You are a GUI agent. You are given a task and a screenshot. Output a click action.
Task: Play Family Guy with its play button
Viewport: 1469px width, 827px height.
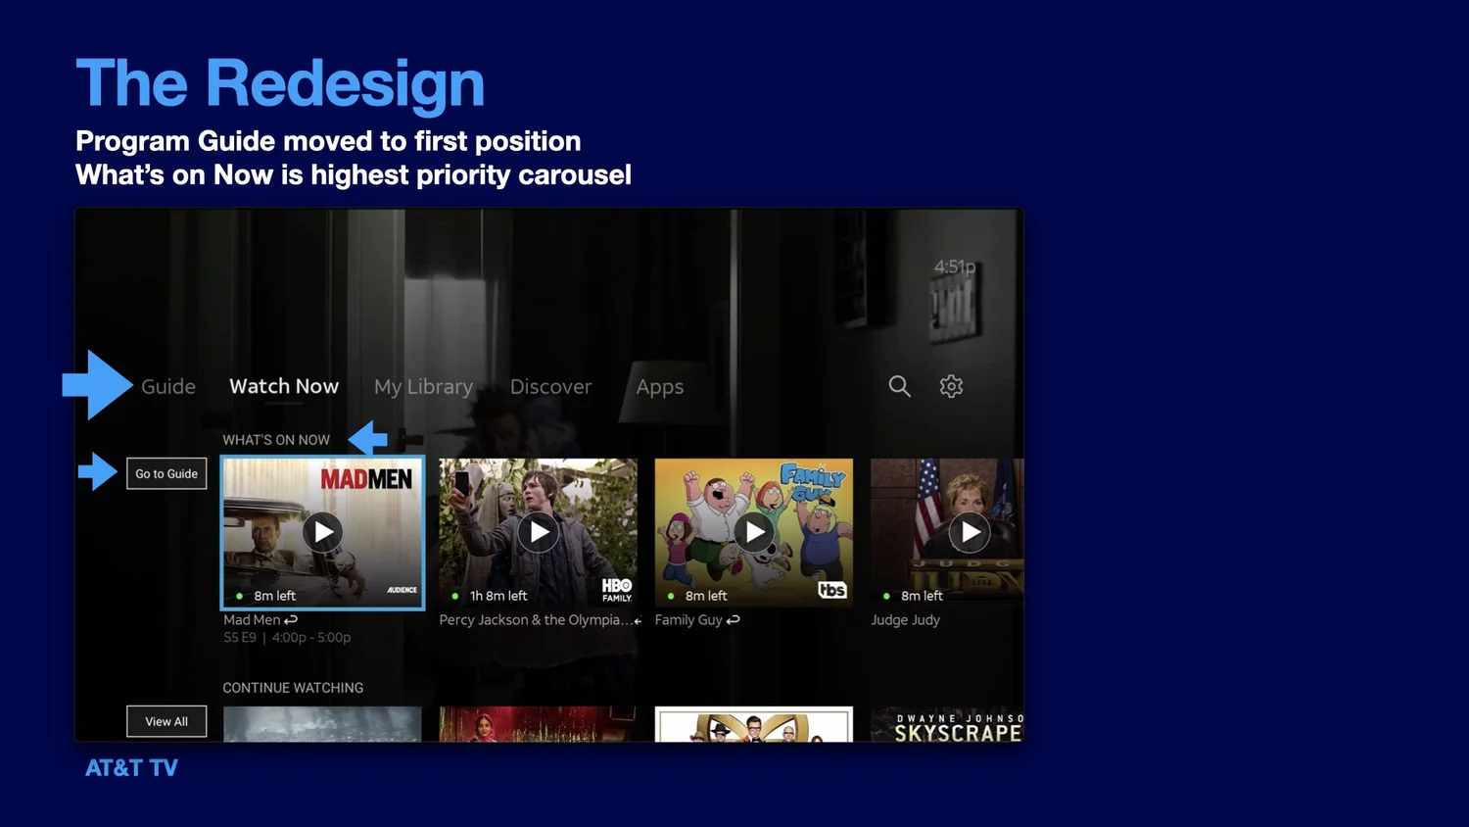[x=754, y=532]
